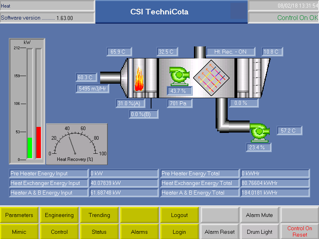Click the Heater A & B Energy Total label

(200, 193)
